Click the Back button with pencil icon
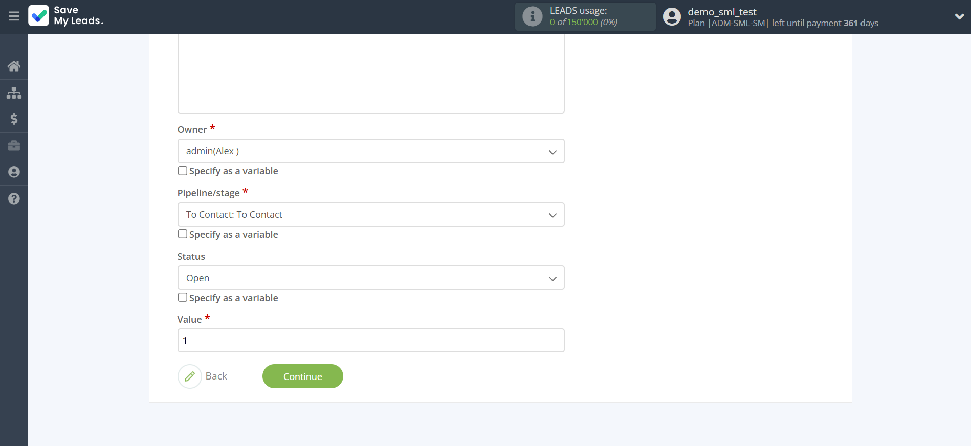The width and height of the screenshot is (971, 446). pos(203,376)
